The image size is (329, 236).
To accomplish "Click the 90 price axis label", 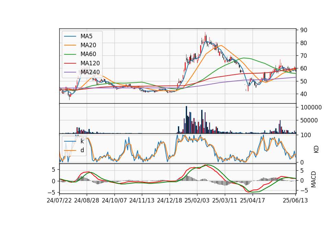I will point(304,30).
